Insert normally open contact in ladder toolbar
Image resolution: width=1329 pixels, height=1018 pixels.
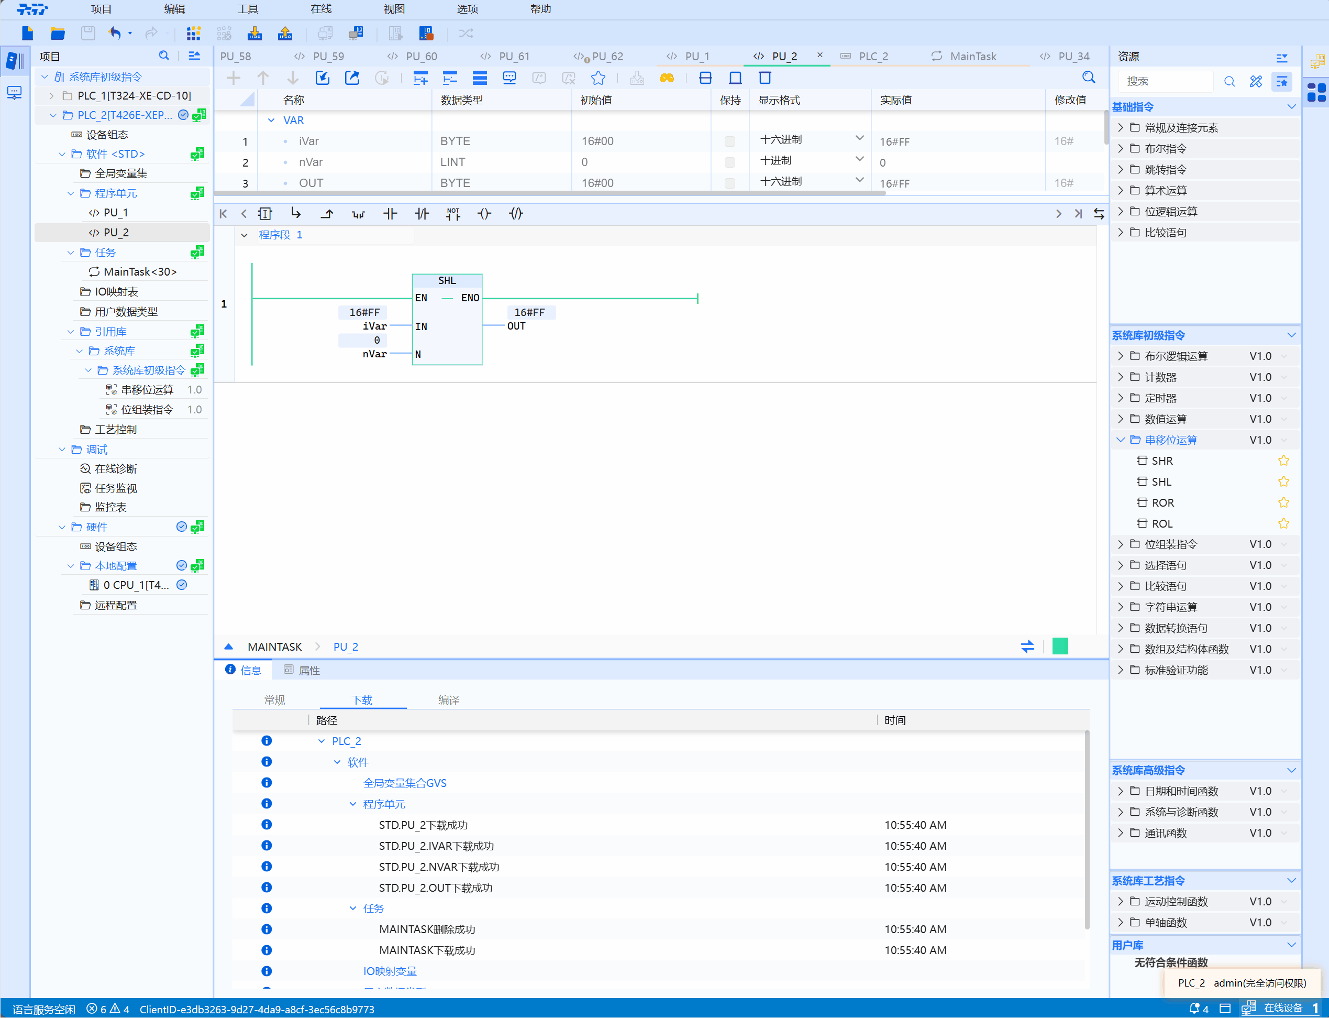tap(390, 213)
